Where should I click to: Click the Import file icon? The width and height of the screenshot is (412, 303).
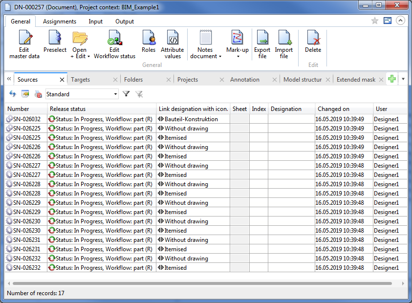284,38
